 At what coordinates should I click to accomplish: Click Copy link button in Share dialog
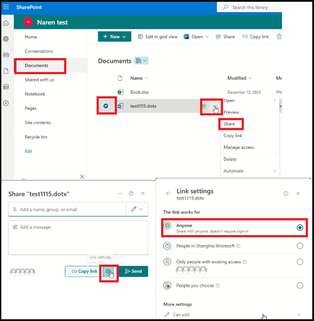coord(84,272)
